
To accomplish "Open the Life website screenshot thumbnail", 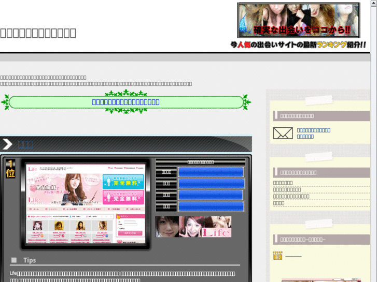I will 86,204.
